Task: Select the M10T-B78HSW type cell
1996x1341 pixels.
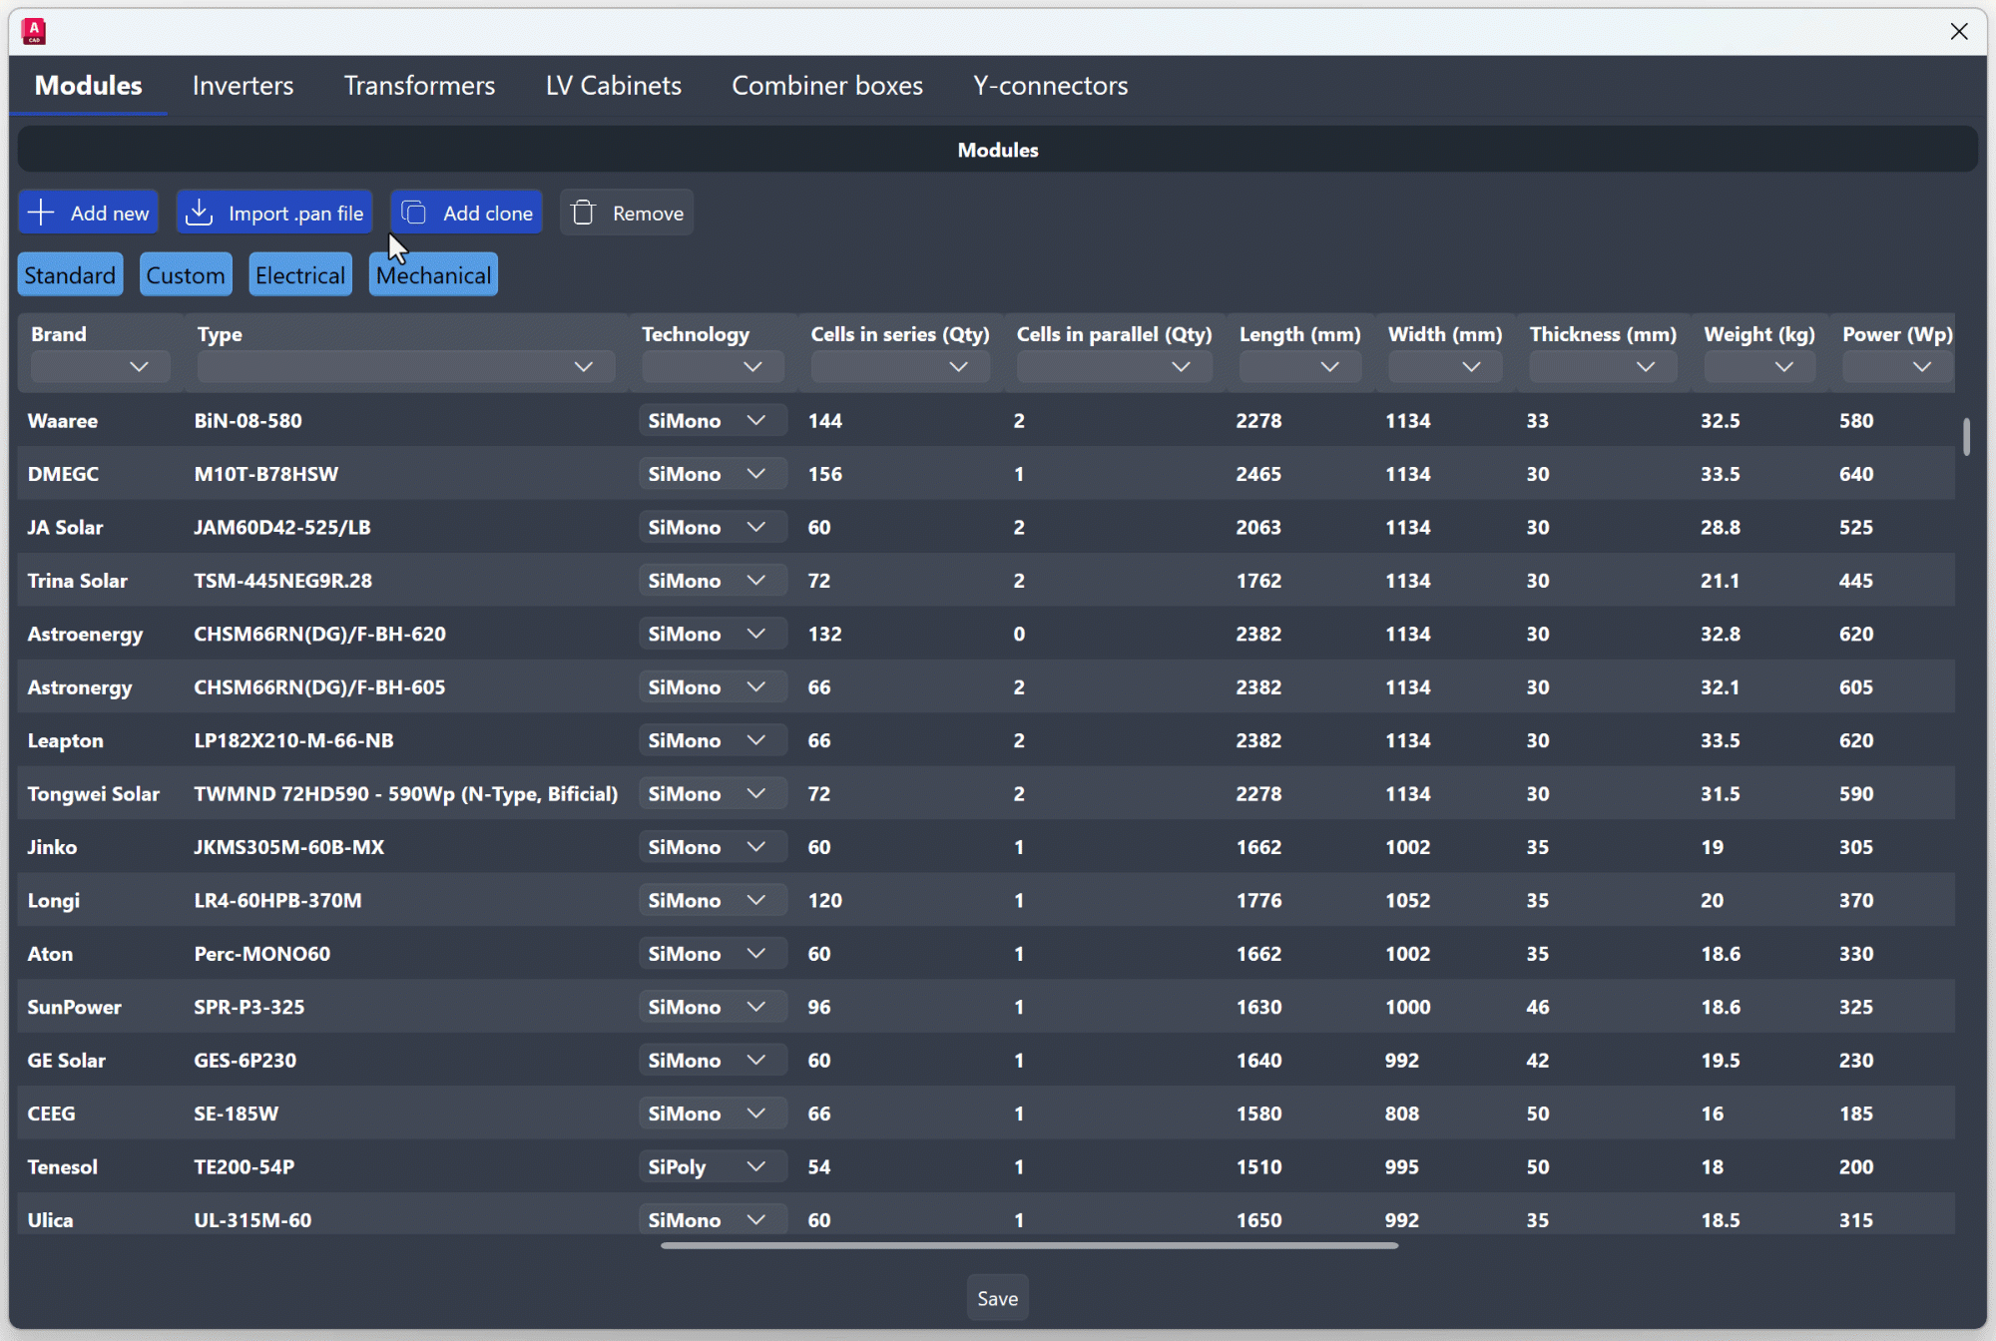Action: click(265, 474)
